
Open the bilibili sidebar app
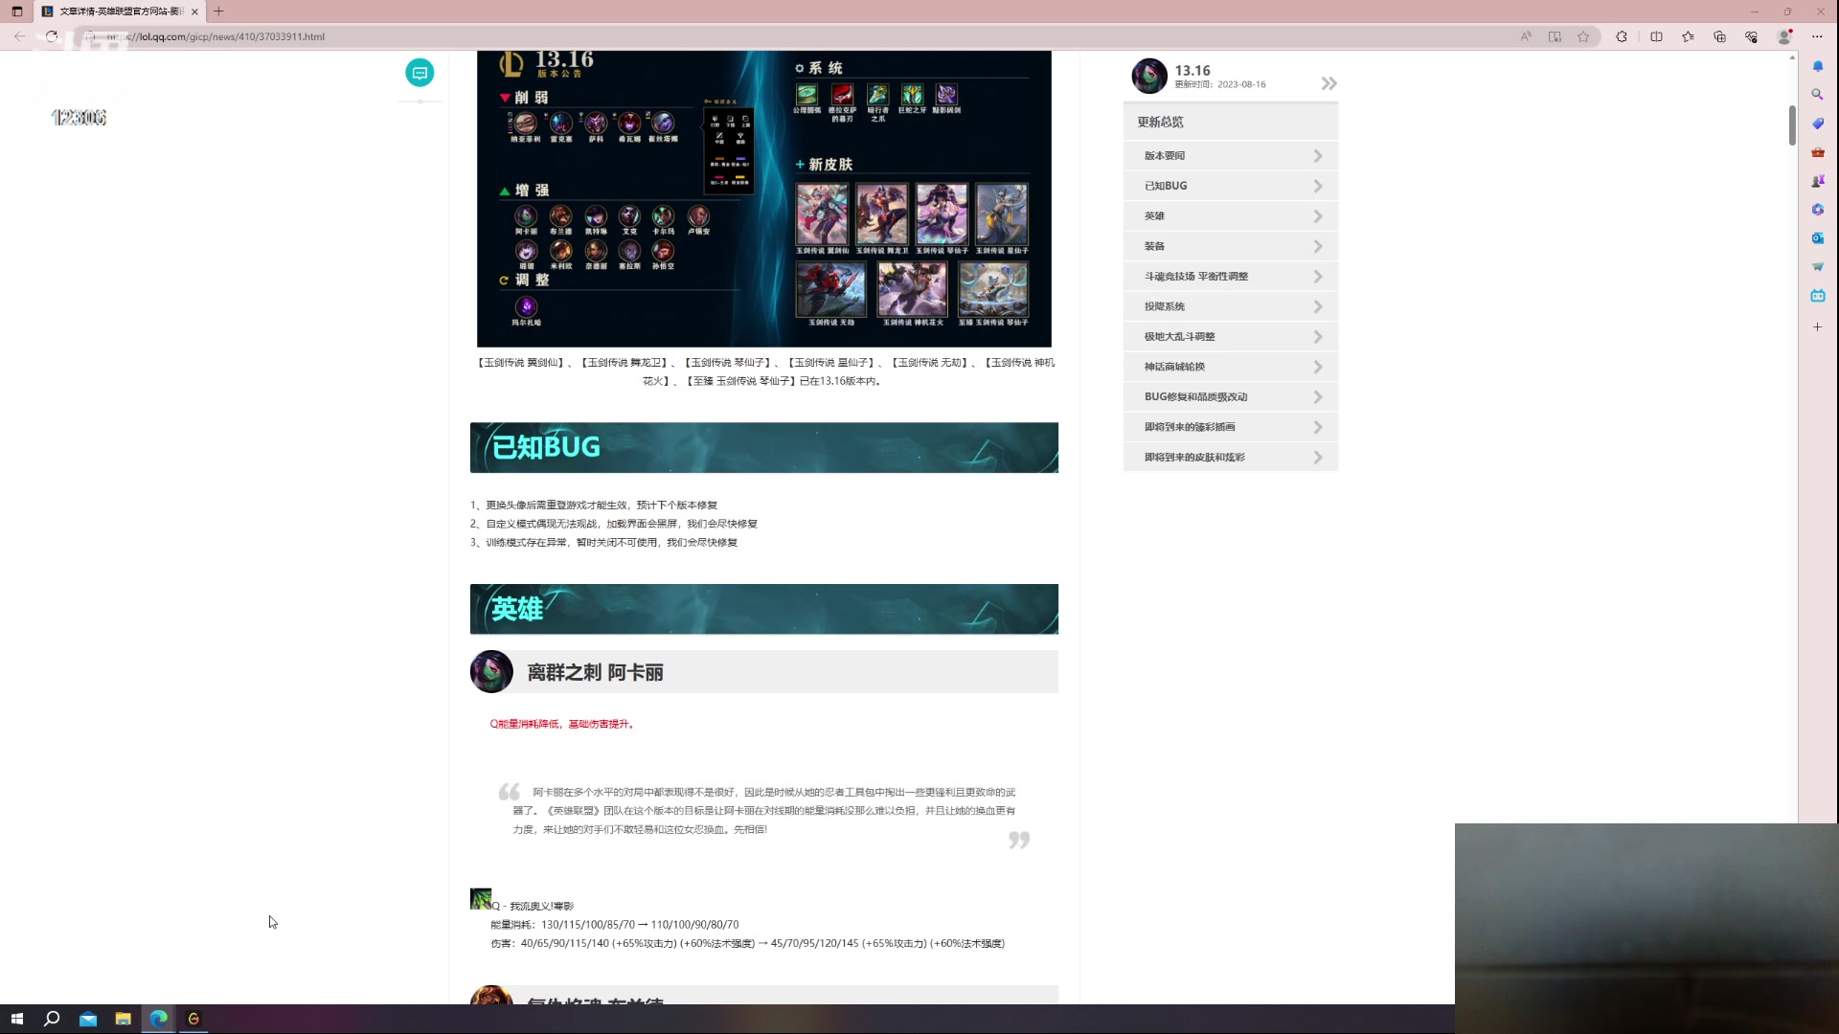click(x=1817, y=296)
